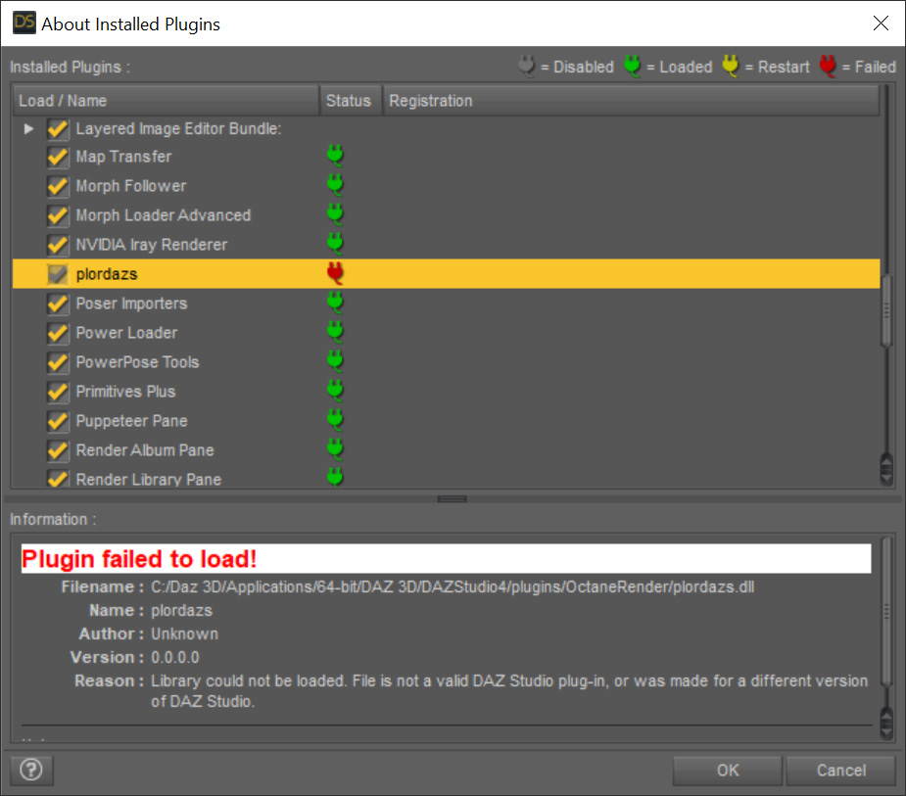Expand the Layered Image Editor Bundle group
Screen dimensions: 906x796
coord(28,129)
